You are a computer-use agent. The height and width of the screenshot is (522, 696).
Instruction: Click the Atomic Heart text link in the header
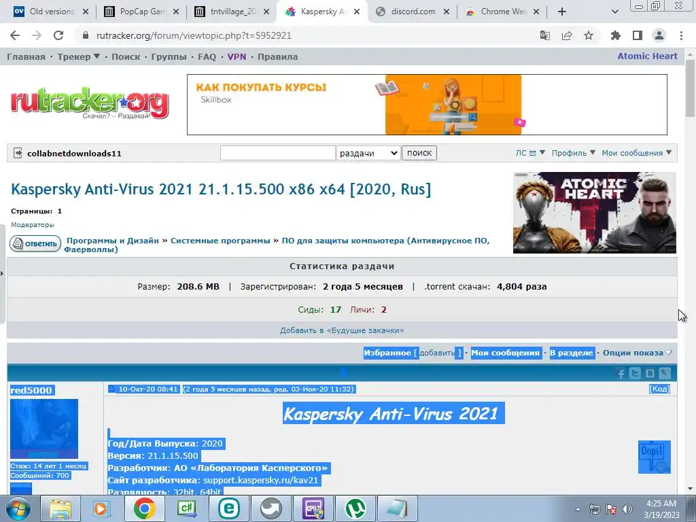click(x=647, y=56)
